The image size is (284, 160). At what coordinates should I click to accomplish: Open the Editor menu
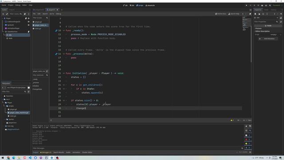24,5
